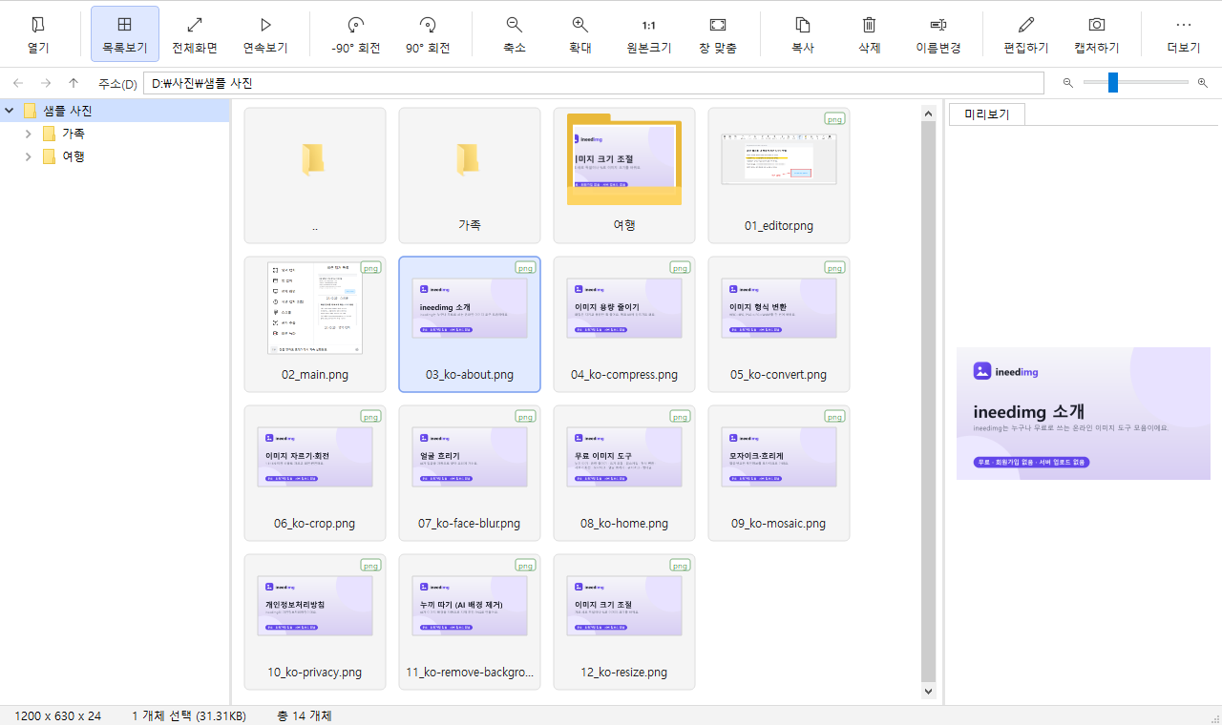The height and width of the screenshot is (725, 1222).
Task: Click the address path input field
Action: (x=594, y=83)
